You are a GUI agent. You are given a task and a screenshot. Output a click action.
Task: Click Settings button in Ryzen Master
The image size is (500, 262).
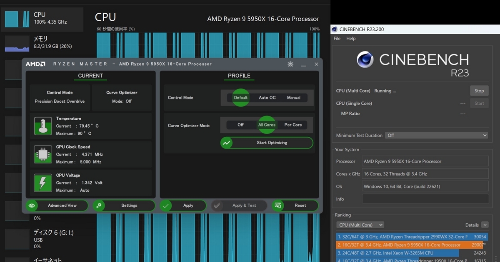(x=124, y=205)
